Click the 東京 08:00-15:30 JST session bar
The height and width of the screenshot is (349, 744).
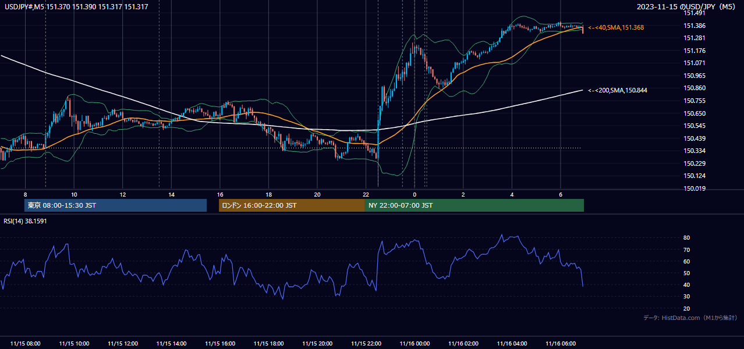[x=115, y=205]
